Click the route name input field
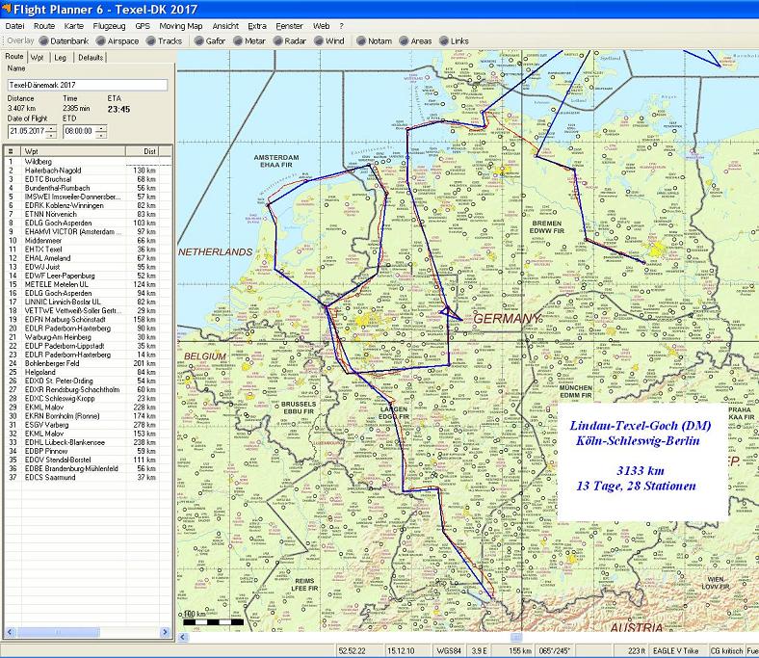The height and width of the screenshot is (658, 759). (87, 85)
